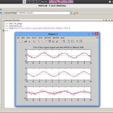Click the browse for folder button
This screenshot has width=113, height=113.
(74, 13)
